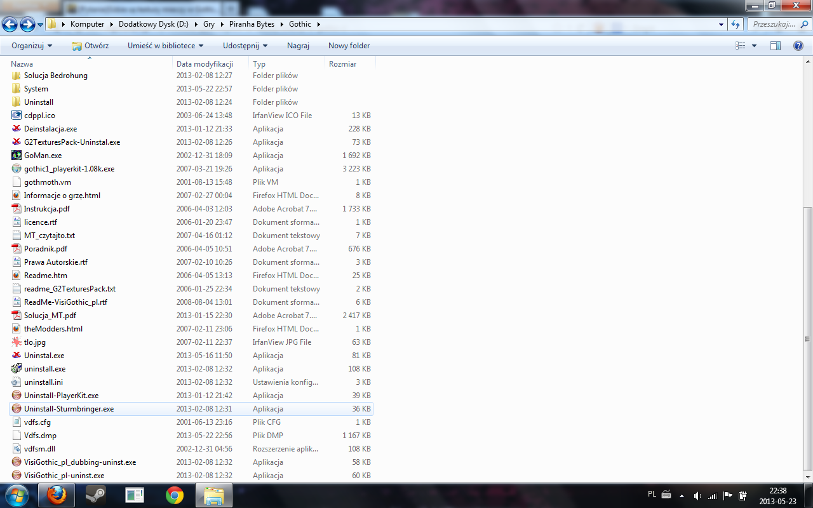Click the Instrukcja.pdf PDF icon
The height and width of the screenshot is (508, 813).
coord(17,209)
